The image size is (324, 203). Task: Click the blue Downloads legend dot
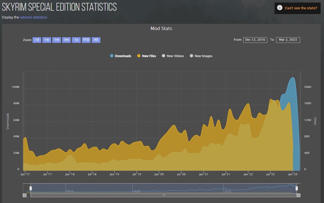(x=112, y=56)
